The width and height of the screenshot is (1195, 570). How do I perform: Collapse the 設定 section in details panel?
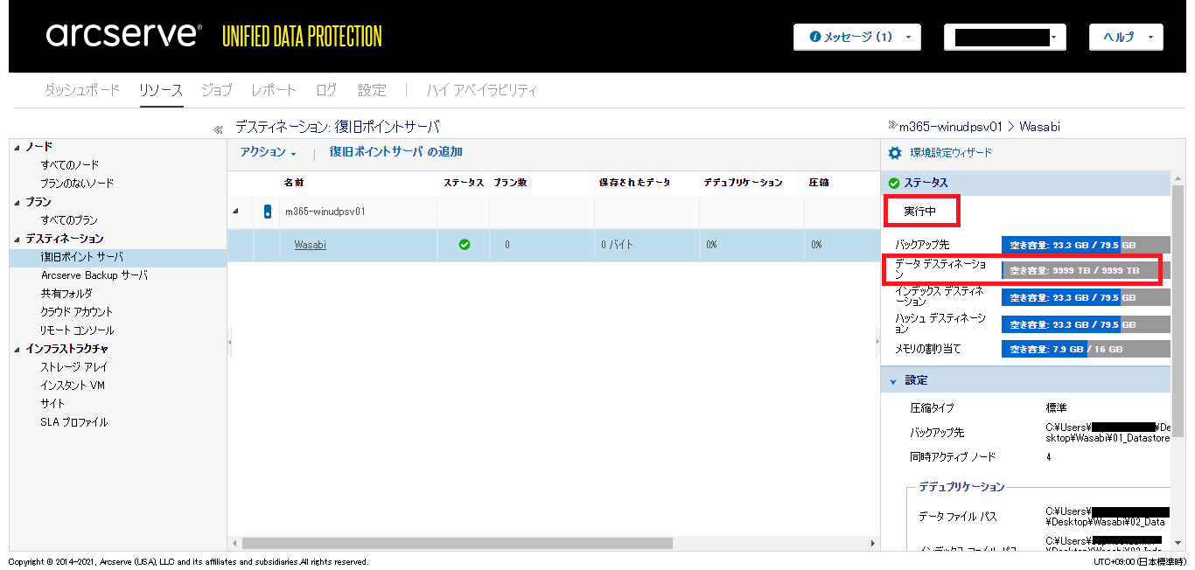tap(893, 381)
